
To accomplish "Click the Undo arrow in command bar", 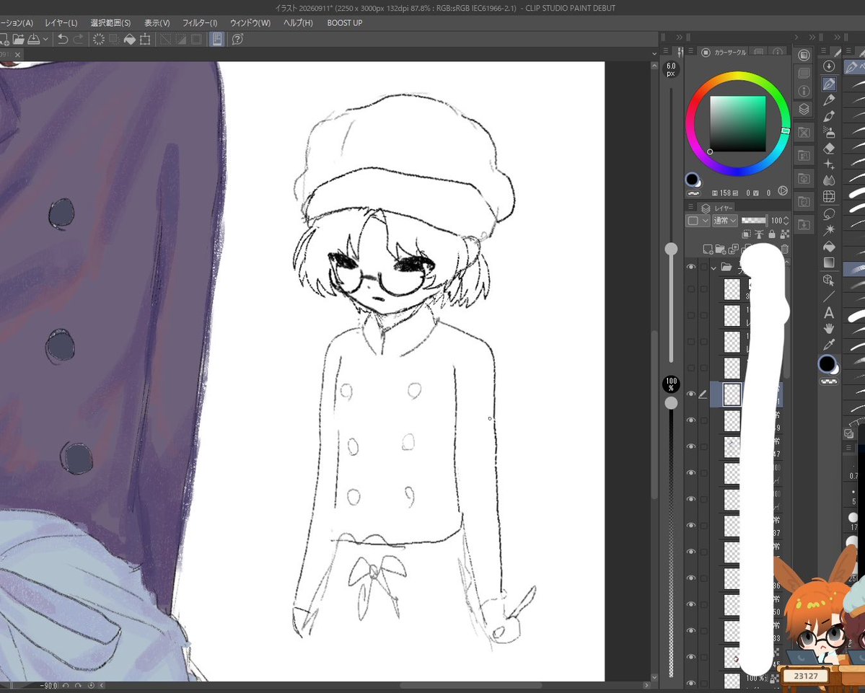I will [x=63, y=39].
